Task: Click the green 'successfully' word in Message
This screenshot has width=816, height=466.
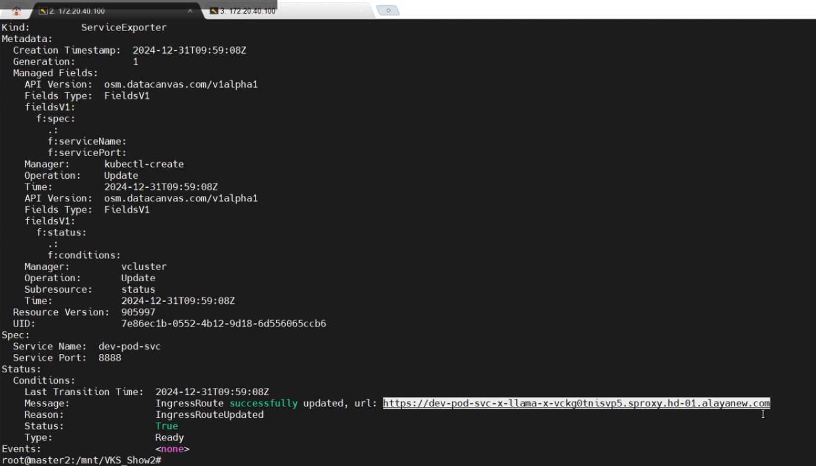Action: click(263, 403)
